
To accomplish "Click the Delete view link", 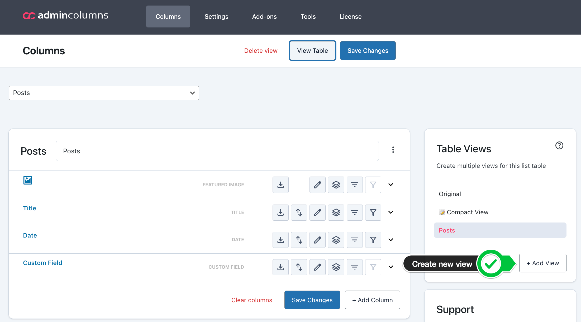I will [261, 51].
